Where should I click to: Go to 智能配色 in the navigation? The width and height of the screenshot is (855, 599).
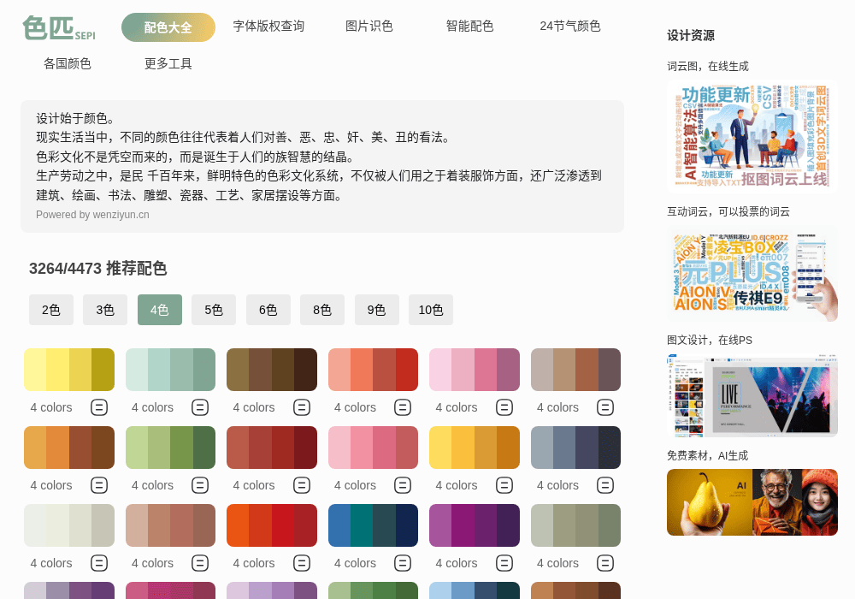tap(469, 27)
